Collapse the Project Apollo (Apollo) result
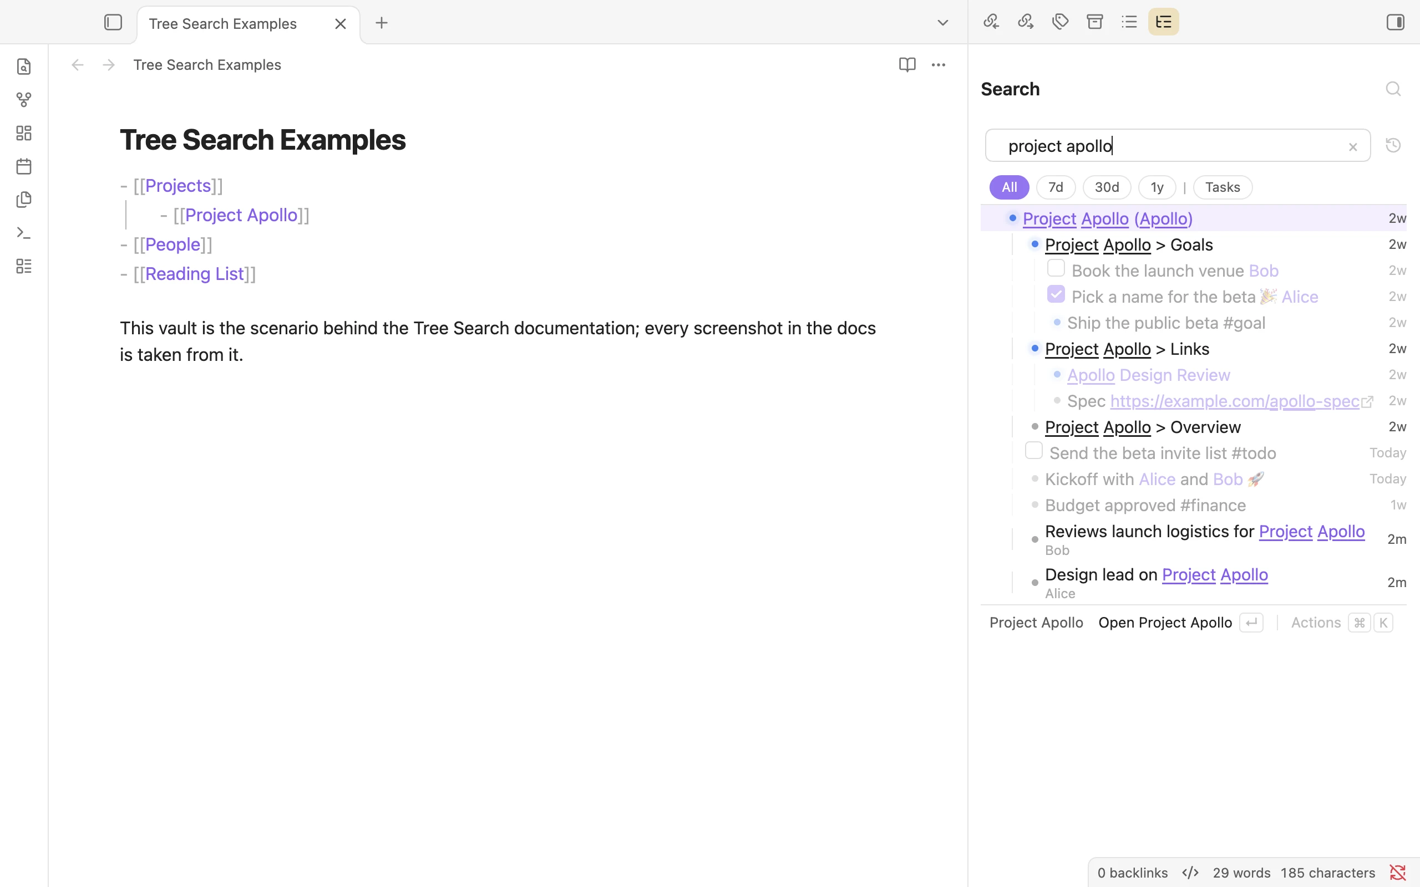Screen dimensions: 1420x887 coord(1013,218)
